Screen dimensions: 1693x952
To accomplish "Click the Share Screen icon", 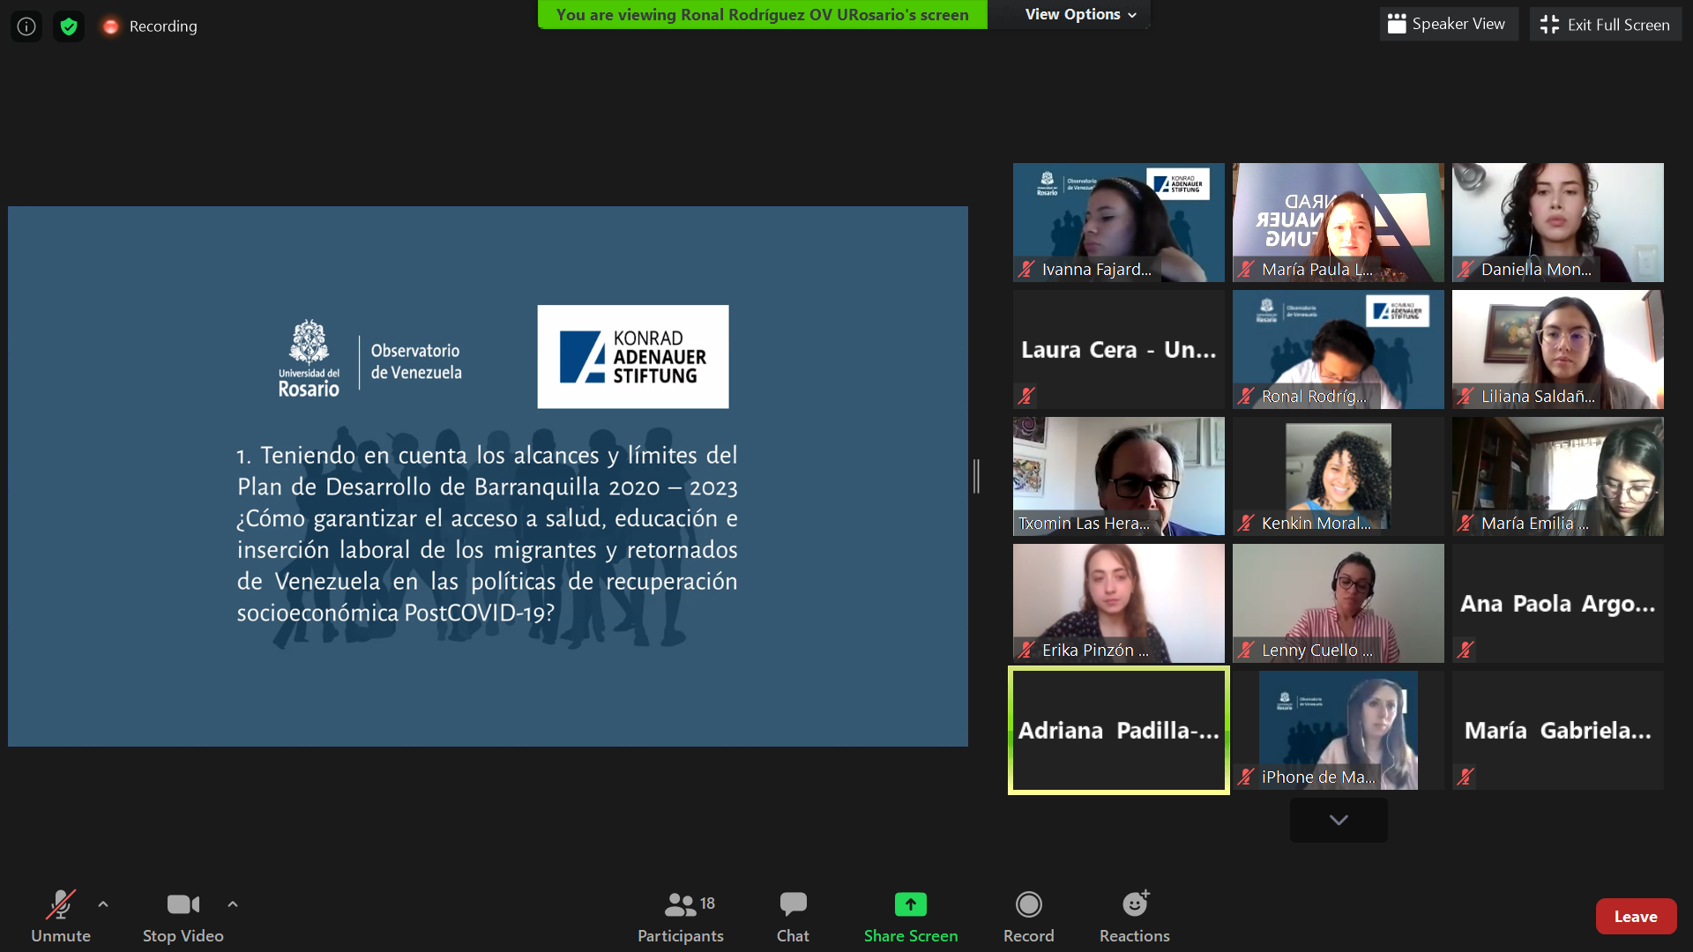I will pyautogui.click(x=910, y=905).
